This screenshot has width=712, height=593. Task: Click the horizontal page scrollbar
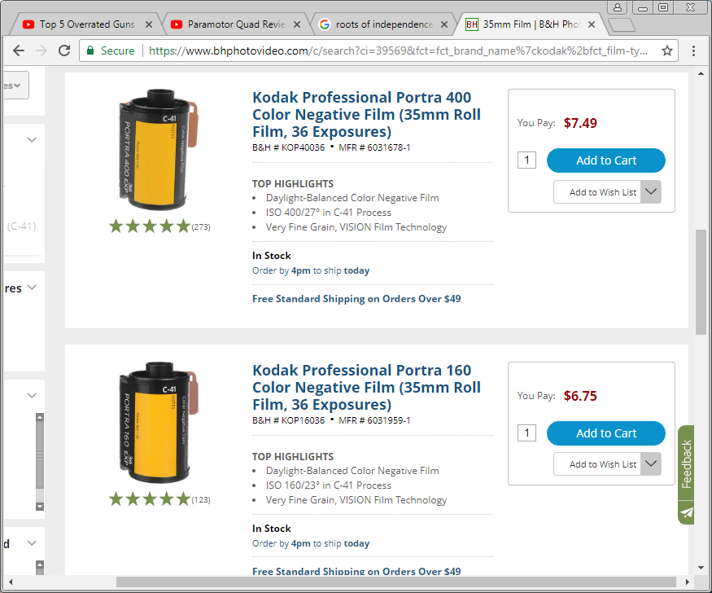click(396, 582)
